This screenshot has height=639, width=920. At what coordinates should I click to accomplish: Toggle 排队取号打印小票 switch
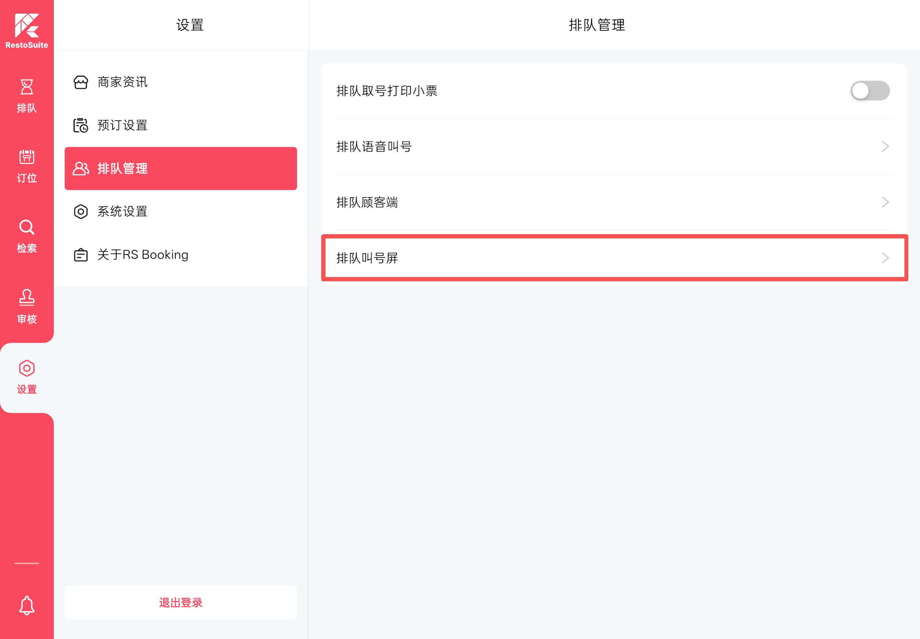point(870,91)
